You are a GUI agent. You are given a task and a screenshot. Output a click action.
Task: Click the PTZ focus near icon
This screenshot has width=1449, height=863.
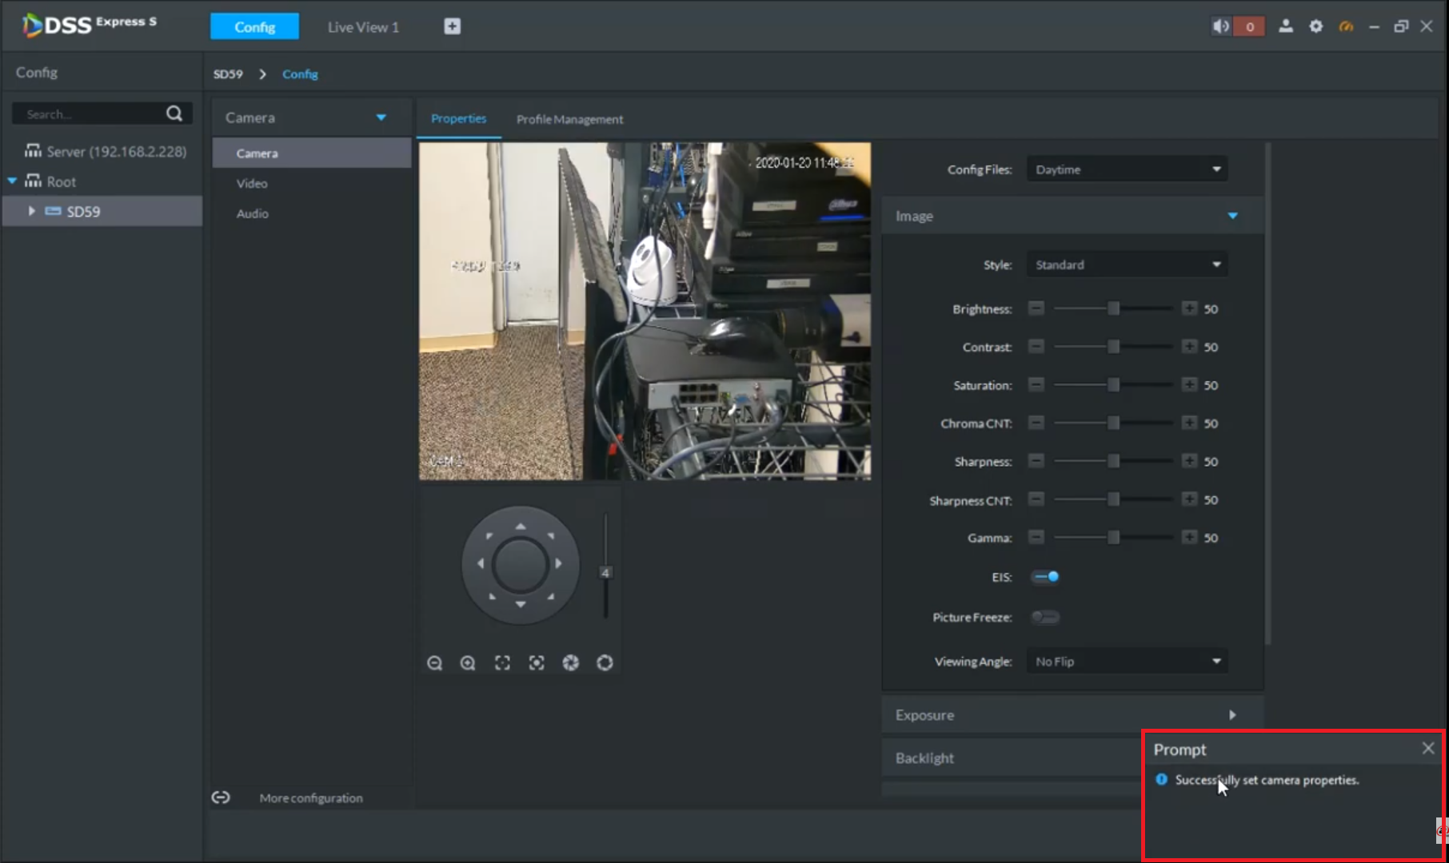(x=502, y=663)
